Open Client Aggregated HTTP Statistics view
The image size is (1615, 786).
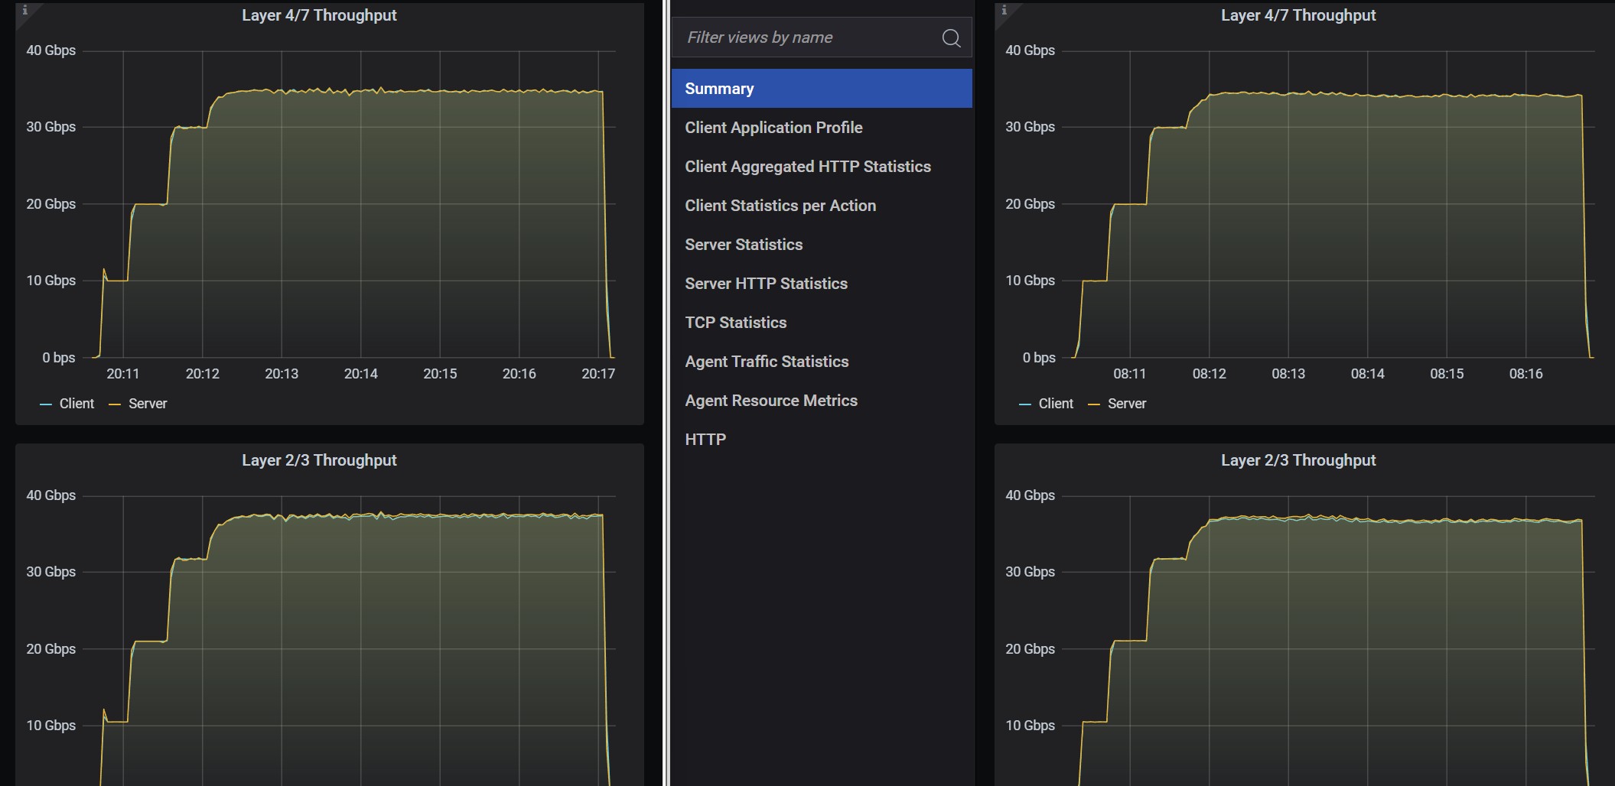point(807,167)
